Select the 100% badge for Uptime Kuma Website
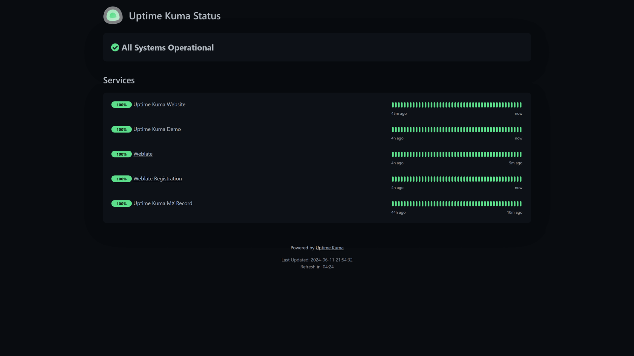Image resolution: width=634 pixels, height=356 pixels. [122, 104]
